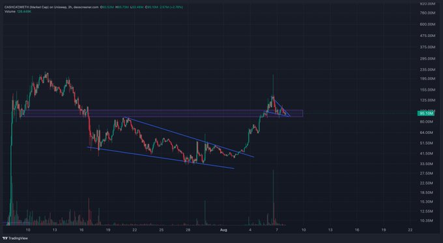Click the 760.00M price axis label
Screen dimensions: 443x243
[427, 13]
